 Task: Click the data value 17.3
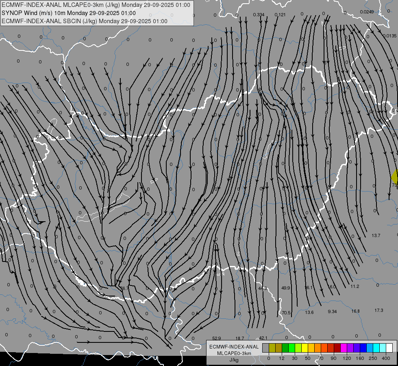pyautogui.click(x=379, y=310)
